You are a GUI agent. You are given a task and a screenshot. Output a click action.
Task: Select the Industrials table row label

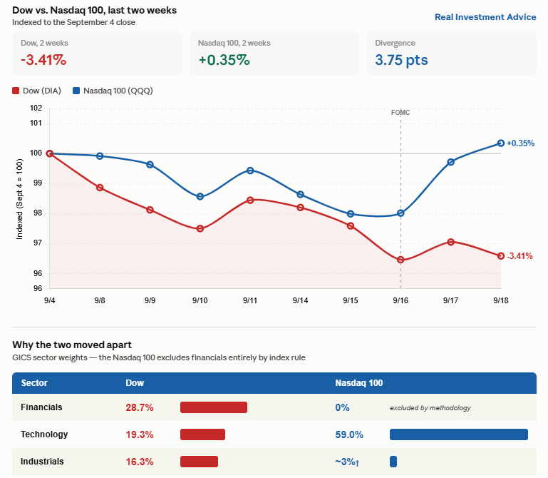pyautogui.click(x=42, y=462)
